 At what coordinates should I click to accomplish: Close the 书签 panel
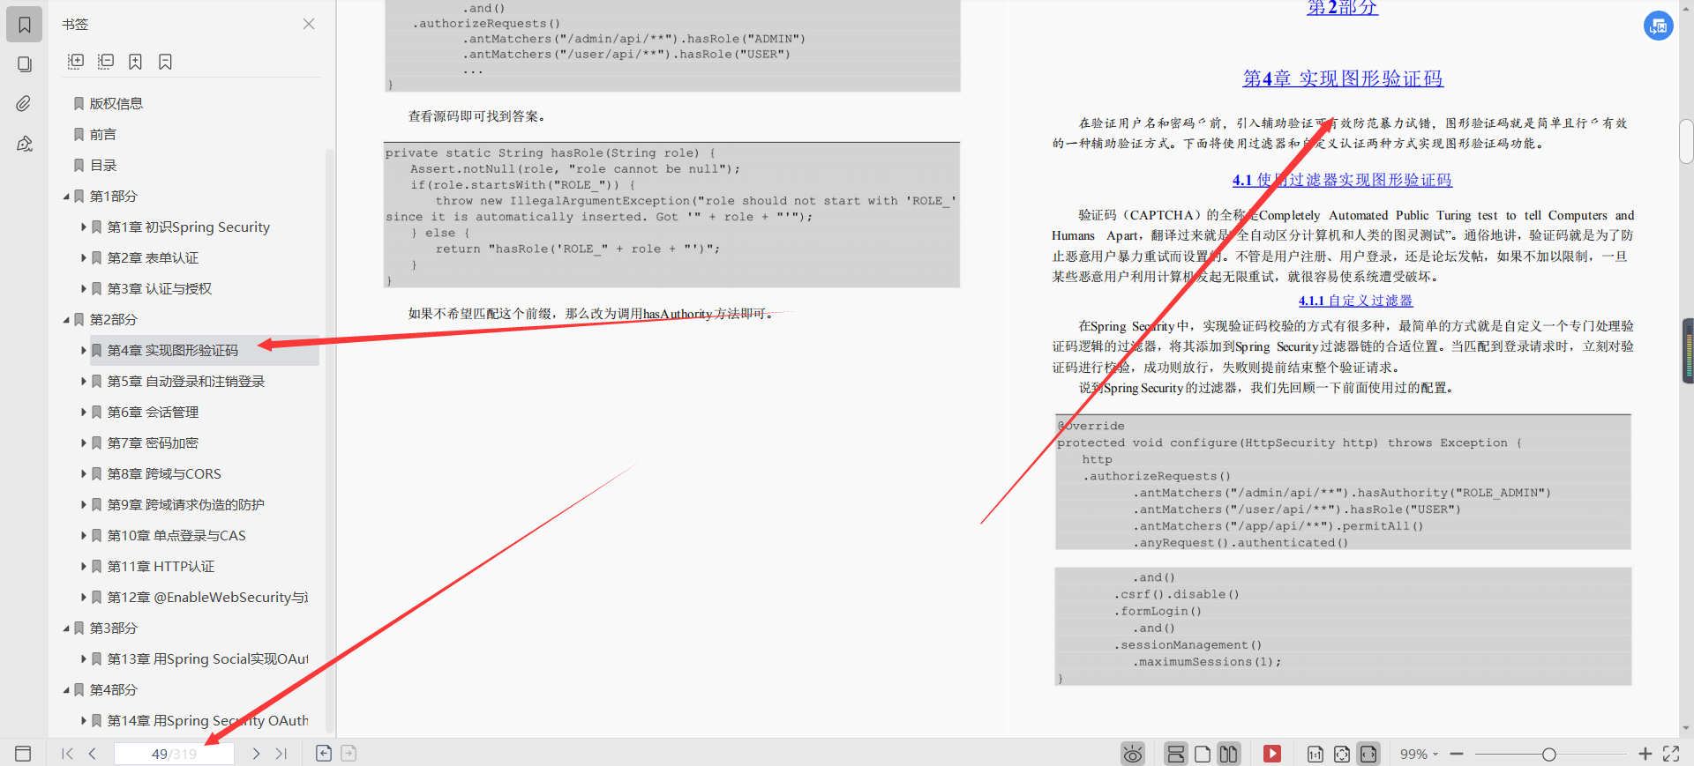pos(309,24)
